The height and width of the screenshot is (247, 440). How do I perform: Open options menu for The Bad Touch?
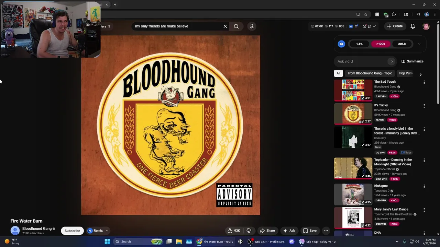[x=424, y=82]
